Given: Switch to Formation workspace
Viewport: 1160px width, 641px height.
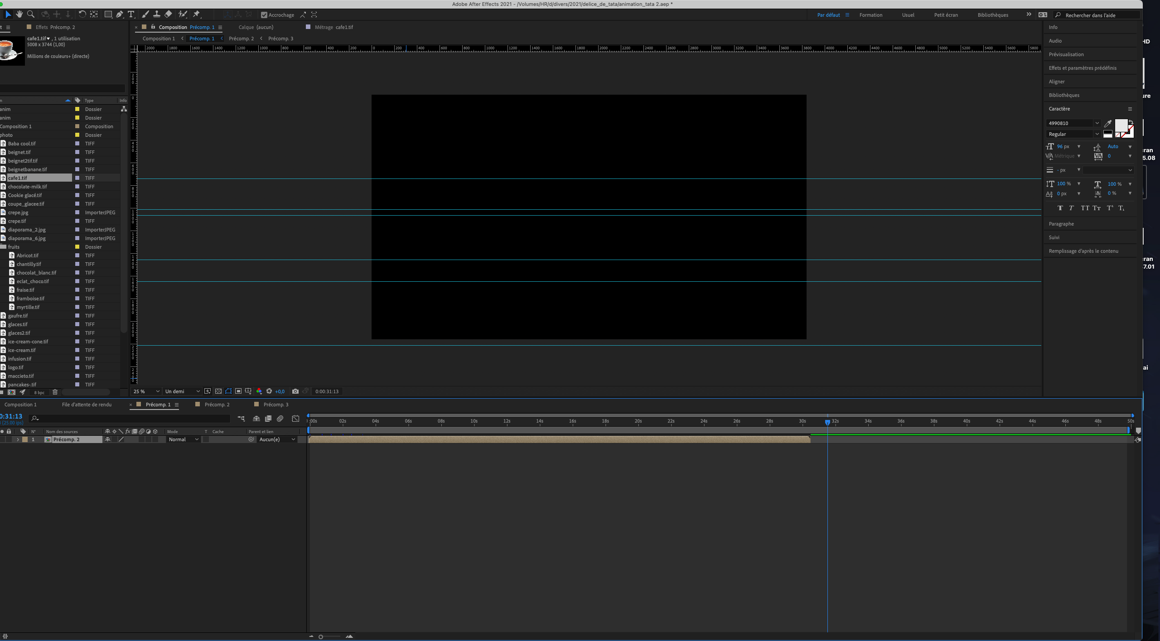Looking at the screenshot, I should point(870,15).
